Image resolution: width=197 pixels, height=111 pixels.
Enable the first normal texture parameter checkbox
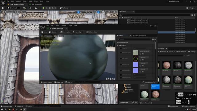121,64
